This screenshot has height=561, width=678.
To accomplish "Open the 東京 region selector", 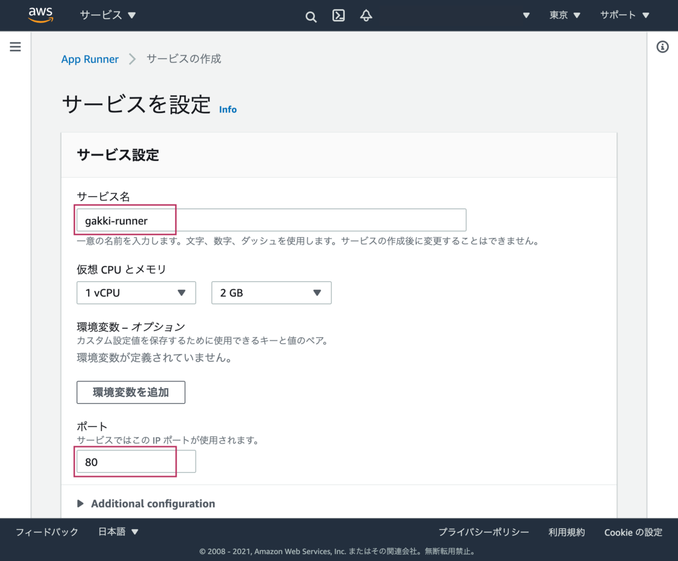I will point(565,15).
